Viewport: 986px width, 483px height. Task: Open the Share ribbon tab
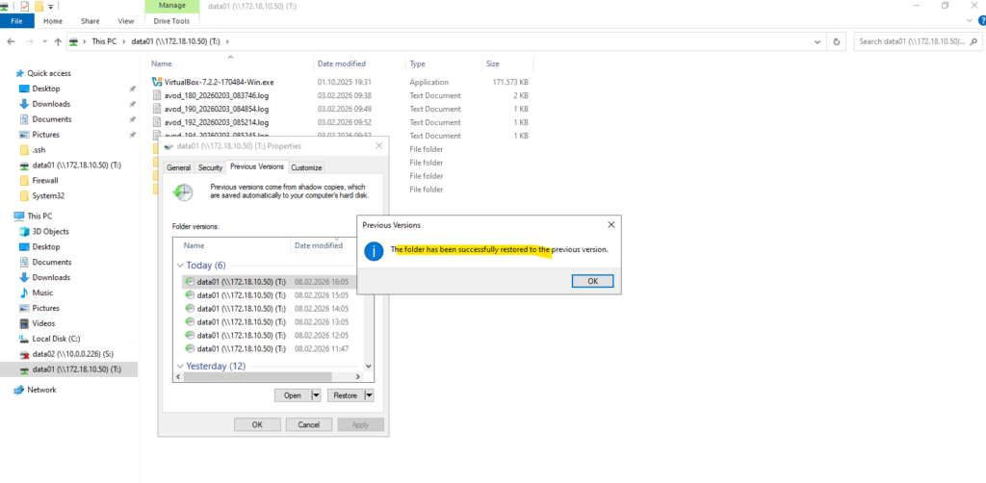(90, 21)
